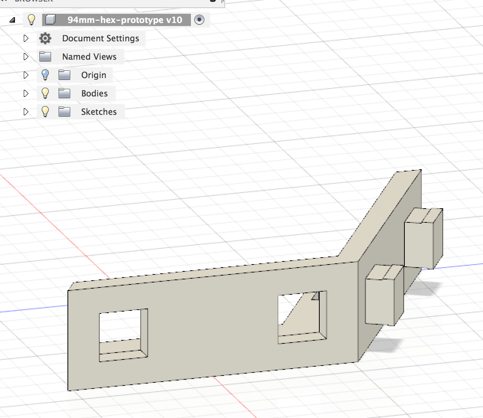This screenshot has width=483, height=418.
Task: Select the lower clip block on the model
Action: click(x=384, y=295)
